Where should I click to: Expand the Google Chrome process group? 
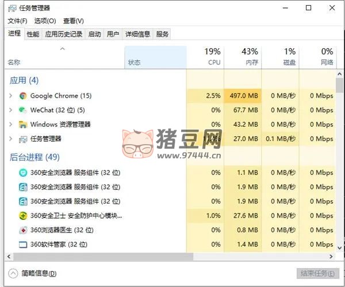(x=11, y=96)
